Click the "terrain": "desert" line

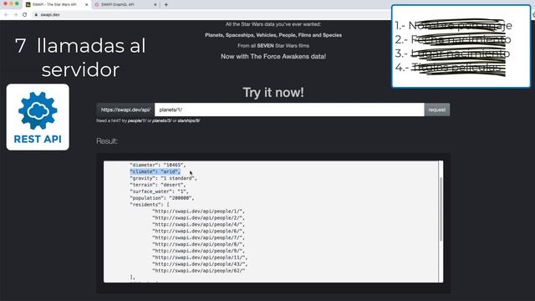point(158,185)
